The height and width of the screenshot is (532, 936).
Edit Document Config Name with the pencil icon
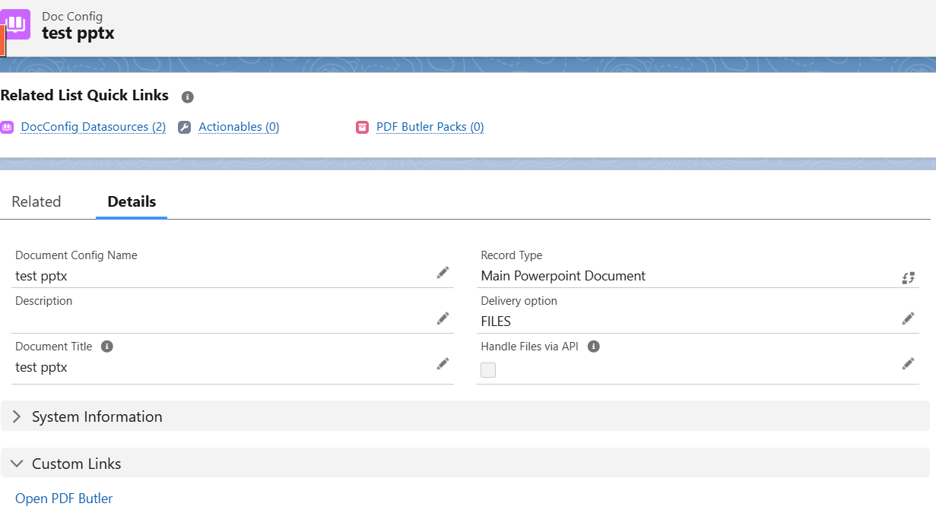443,272
